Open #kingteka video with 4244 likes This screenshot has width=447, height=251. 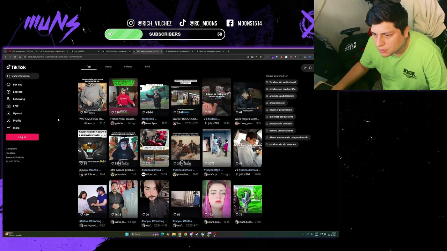click(154, 97)
